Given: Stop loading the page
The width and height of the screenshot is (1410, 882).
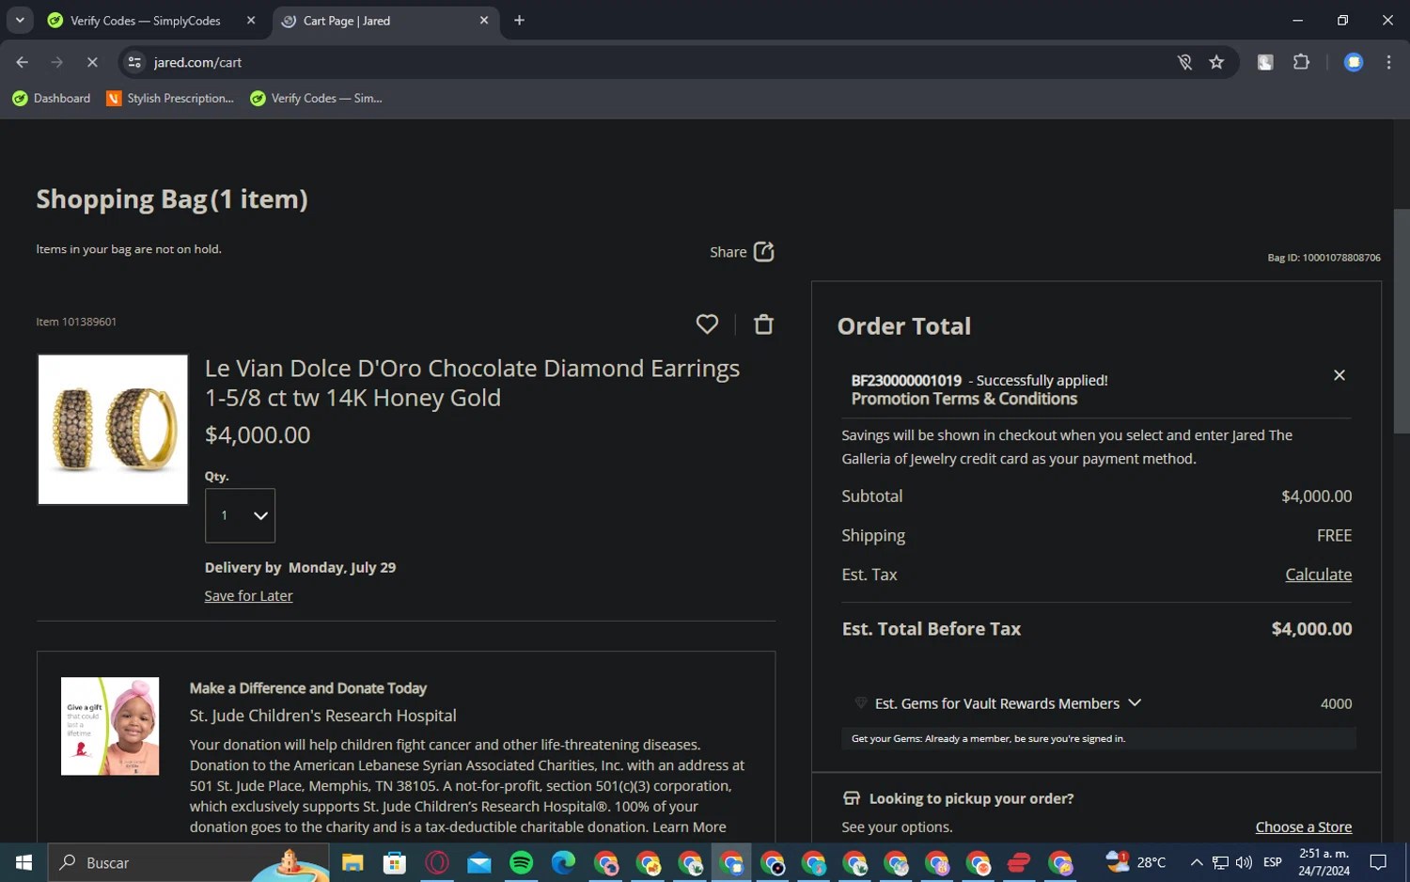Looking at the screenshot, I should tap(92, 62).
